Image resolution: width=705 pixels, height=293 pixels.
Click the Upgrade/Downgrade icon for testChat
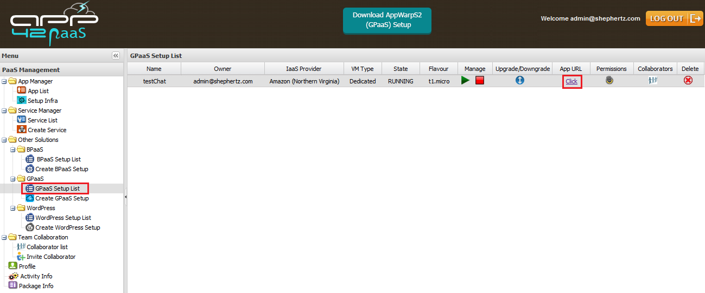click(520, 81)
